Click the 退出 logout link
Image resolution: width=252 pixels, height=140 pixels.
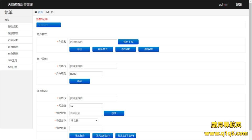tap(239, 4)
